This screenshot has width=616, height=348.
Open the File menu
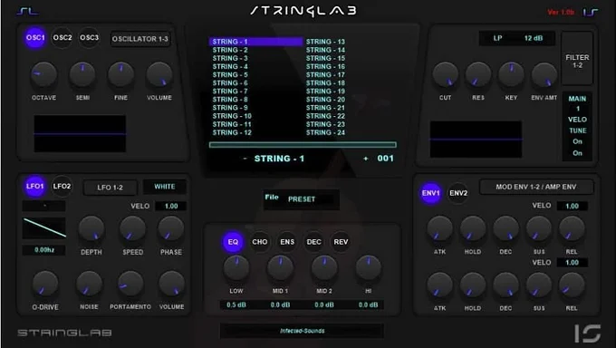[x=272, y=198]
